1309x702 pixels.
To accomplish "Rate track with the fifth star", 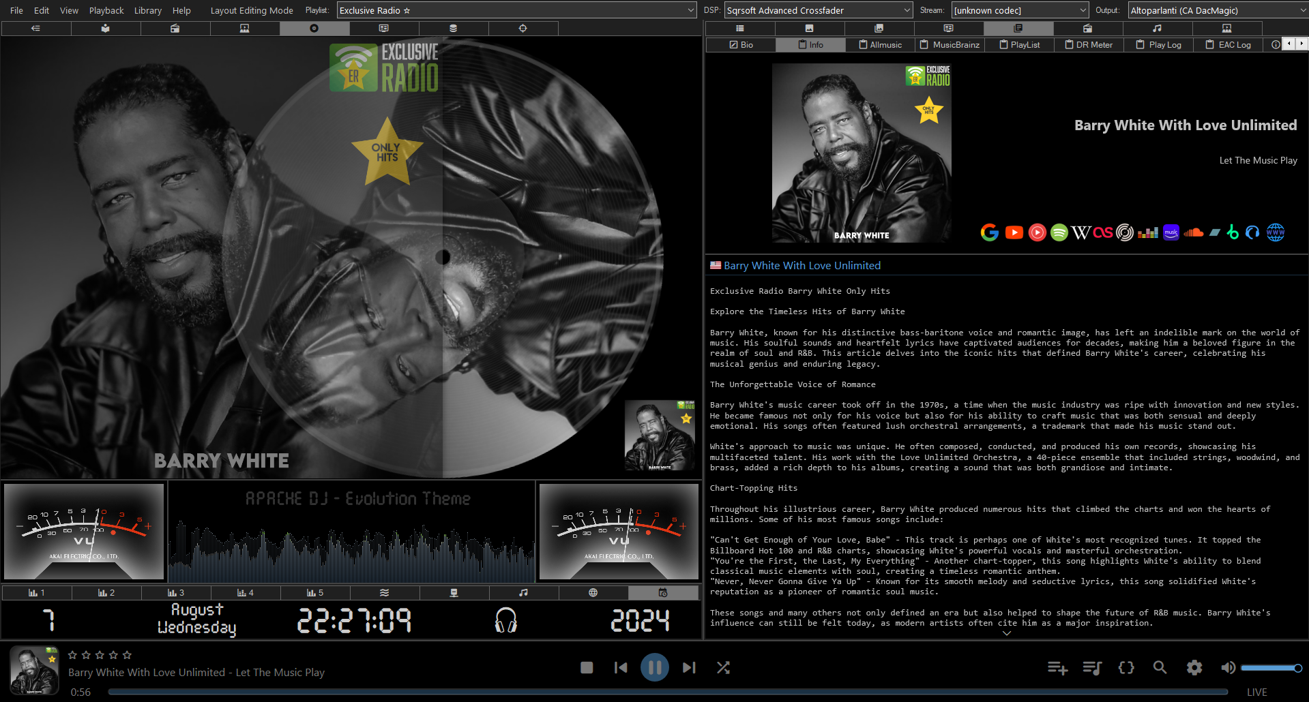I will click(127, 655).
